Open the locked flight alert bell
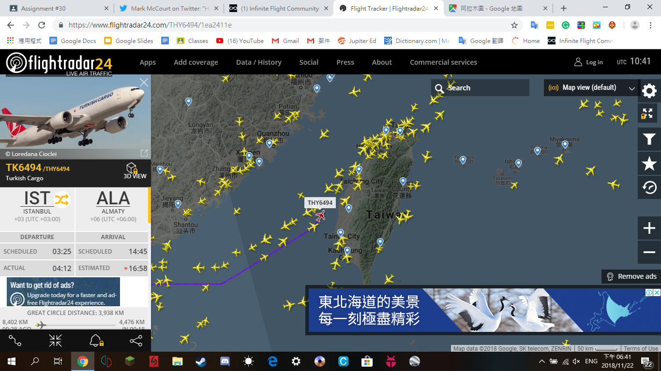661x371 pixels. [x=96, y=341]
